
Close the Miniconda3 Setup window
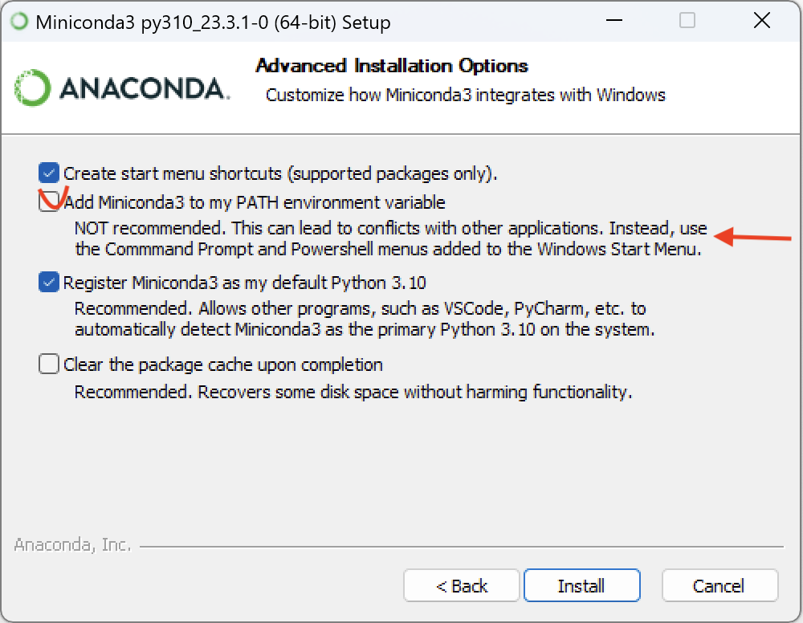pyautogui.click(x=762, y=22)
